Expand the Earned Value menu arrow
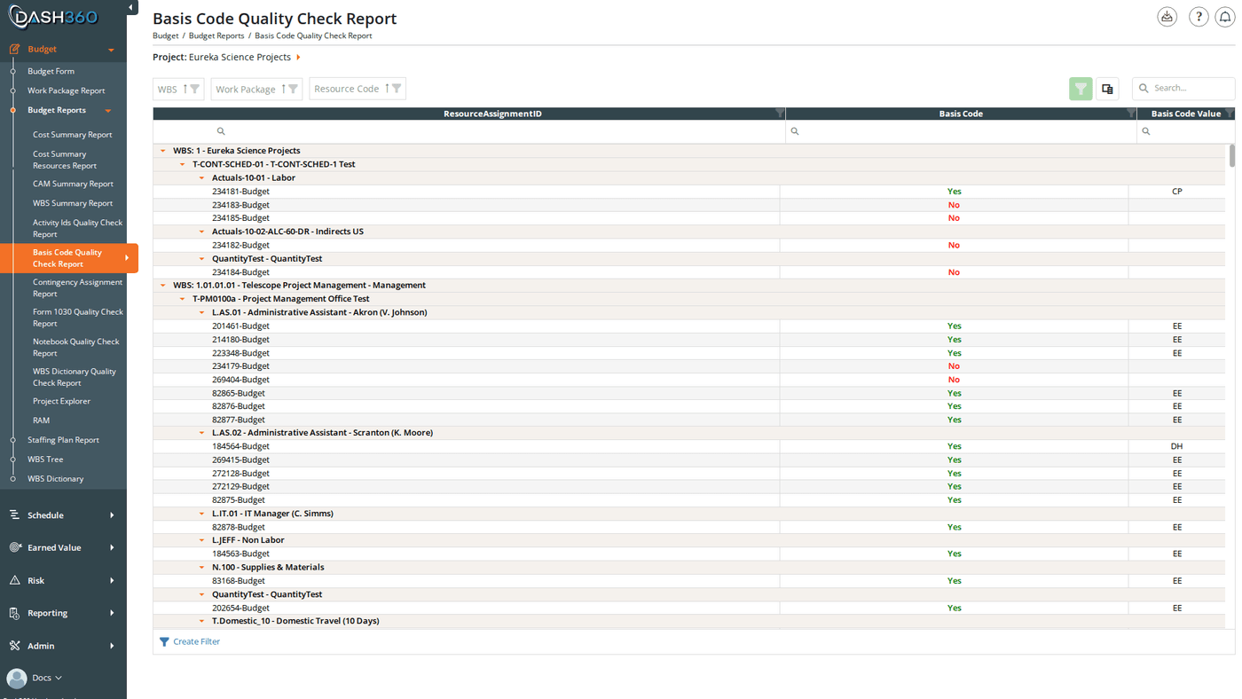 coord(112,547)
